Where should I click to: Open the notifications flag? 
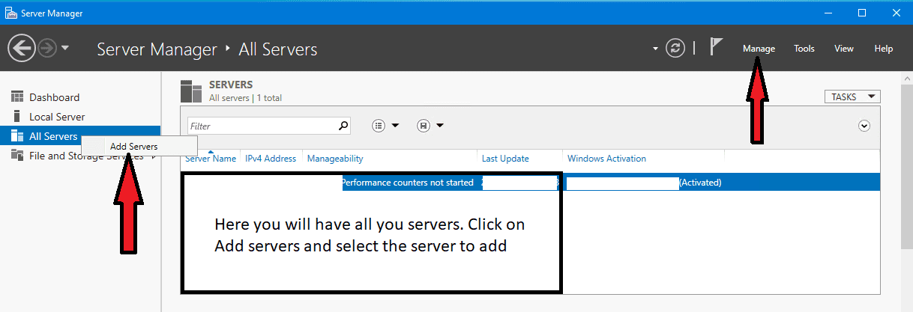716,47
